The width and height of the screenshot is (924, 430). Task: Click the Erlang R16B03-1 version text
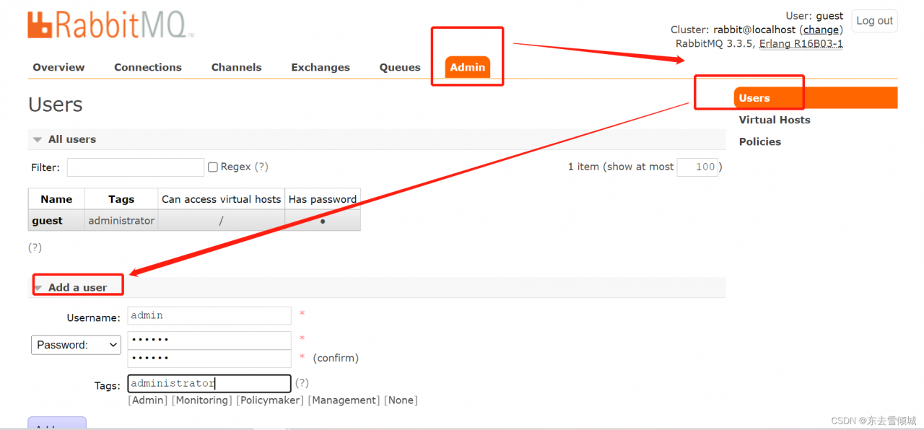click(801, 43)
